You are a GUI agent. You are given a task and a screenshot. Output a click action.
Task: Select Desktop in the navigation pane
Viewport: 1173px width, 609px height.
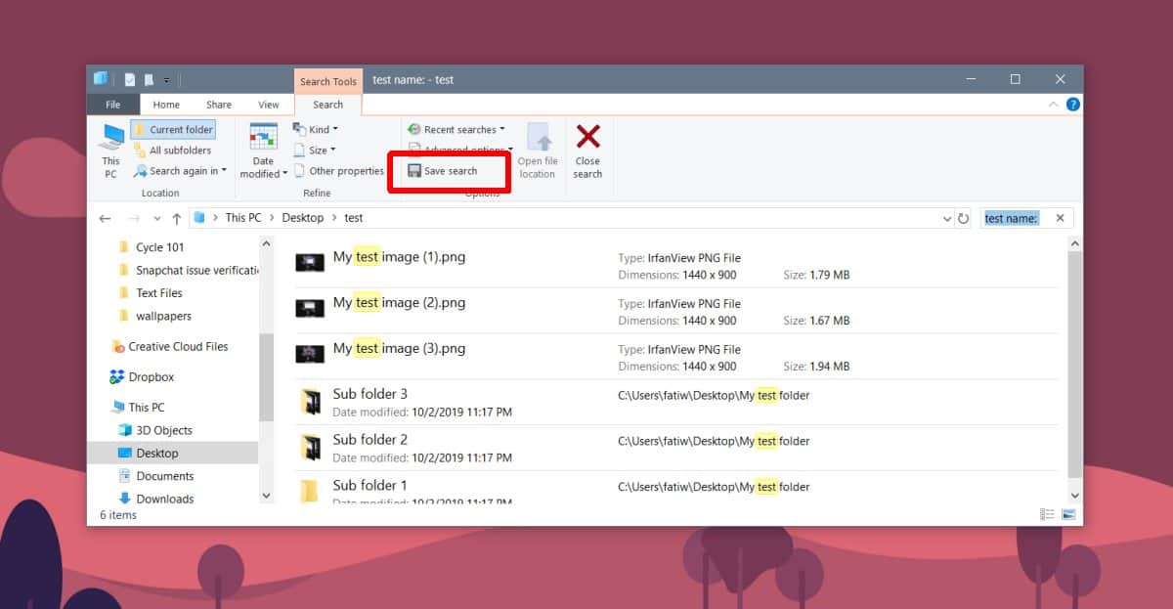pyautogui.click(x=156, y=454)
